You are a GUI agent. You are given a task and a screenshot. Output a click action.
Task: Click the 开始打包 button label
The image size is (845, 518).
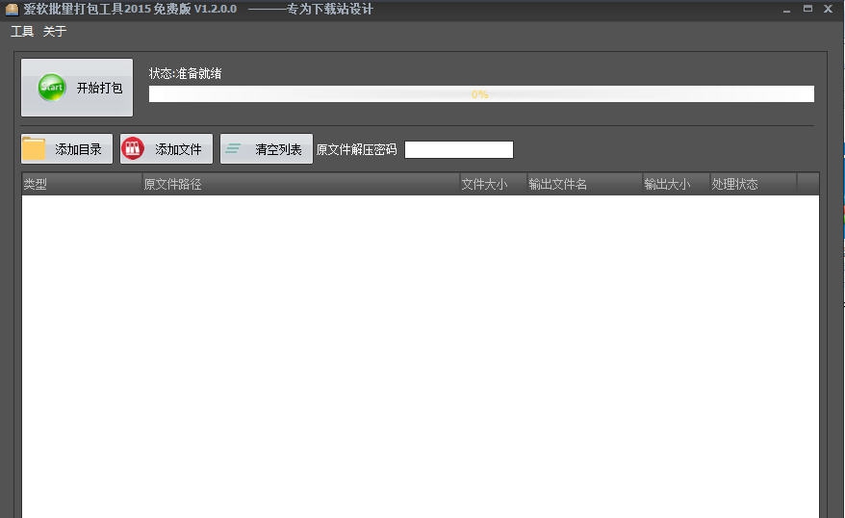(100, 88)
